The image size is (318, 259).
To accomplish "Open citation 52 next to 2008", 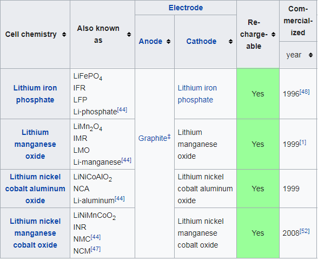I will pos(304,231).
